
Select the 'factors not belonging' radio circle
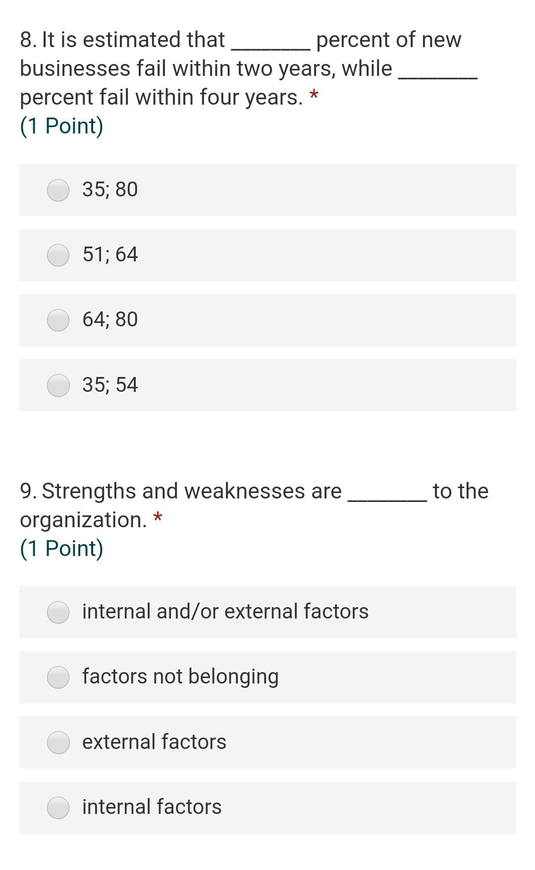(x=58, y=678)
